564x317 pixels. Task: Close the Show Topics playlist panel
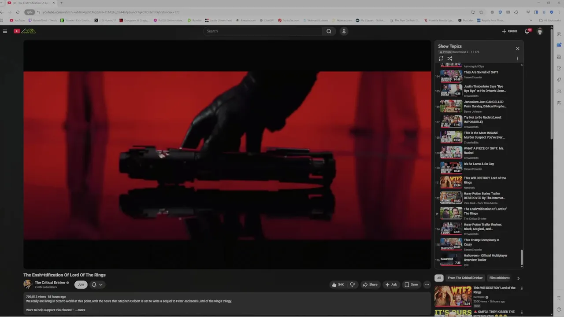pyautogui.click(x=518, y=48)
